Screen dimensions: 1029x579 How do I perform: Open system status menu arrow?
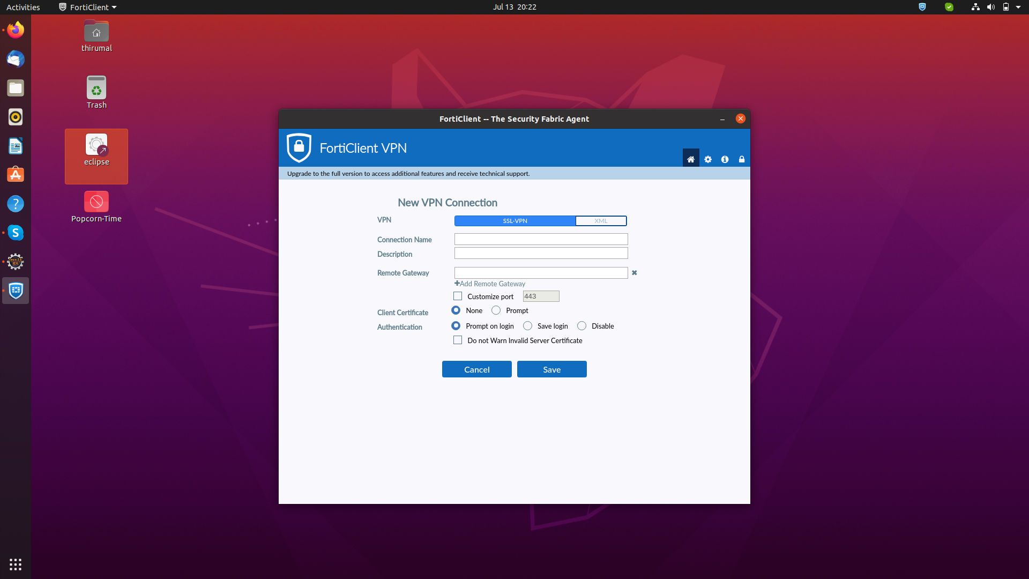coord(1018,7)
